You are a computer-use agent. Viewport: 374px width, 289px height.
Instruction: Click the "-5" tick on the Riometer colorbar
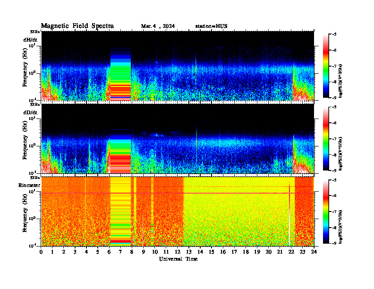(x=334, y=180)
